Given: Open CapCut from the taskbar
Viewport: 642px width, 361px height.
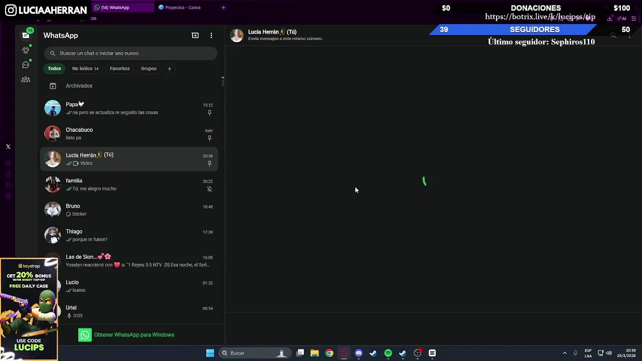Looking at the screenshot, I should click(x=432, y=353).
